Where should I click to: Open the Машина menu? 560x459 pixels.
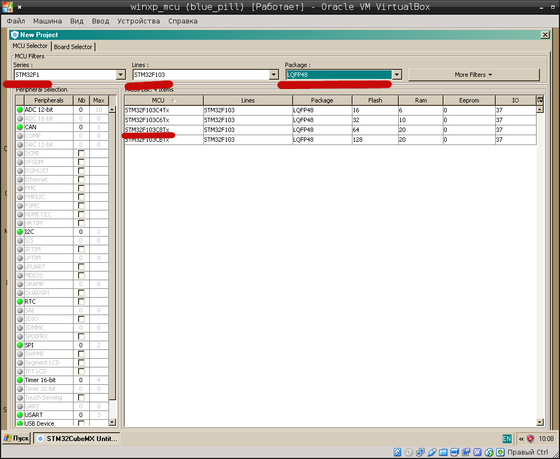(x=47, y=21)
